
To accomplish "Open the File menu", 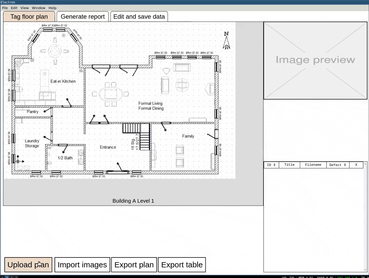I will (x=5, y=8).
